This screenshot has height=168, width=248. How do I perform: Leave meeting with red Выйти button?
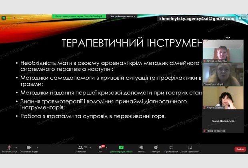240,149
